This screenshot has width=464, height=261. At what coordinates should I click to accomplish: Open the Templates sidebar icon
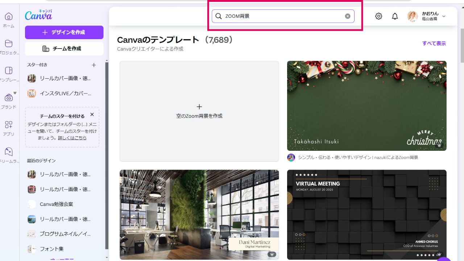pos(9,71)
